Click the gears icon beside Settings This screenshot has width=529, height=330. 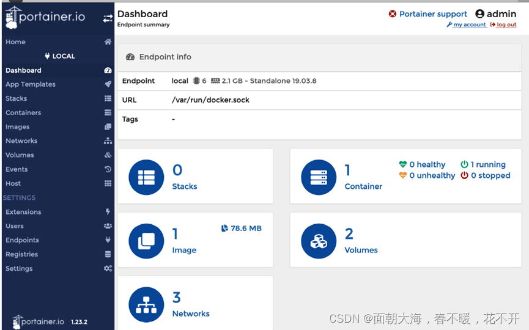point(108,268)
